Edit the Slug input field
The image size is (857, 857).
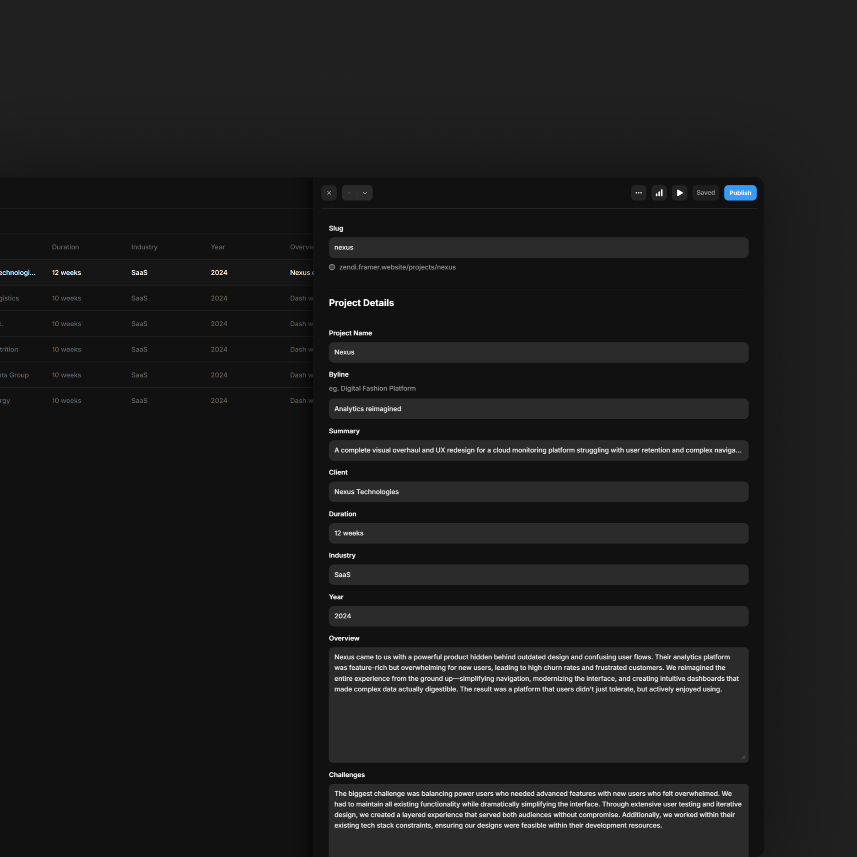tap(538, 248)
